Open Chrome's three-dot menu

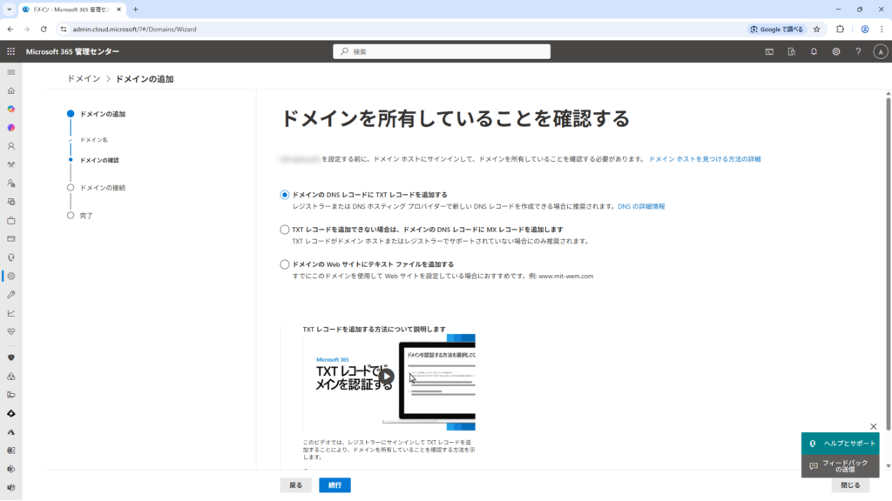coord(882,29)
